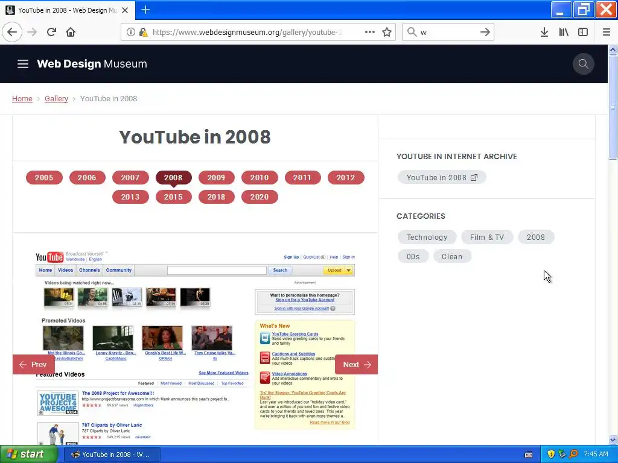This screenshot has height=463, width=618.
Task: Open the on-screen keyboard tray icon
Action: [529, 455]
